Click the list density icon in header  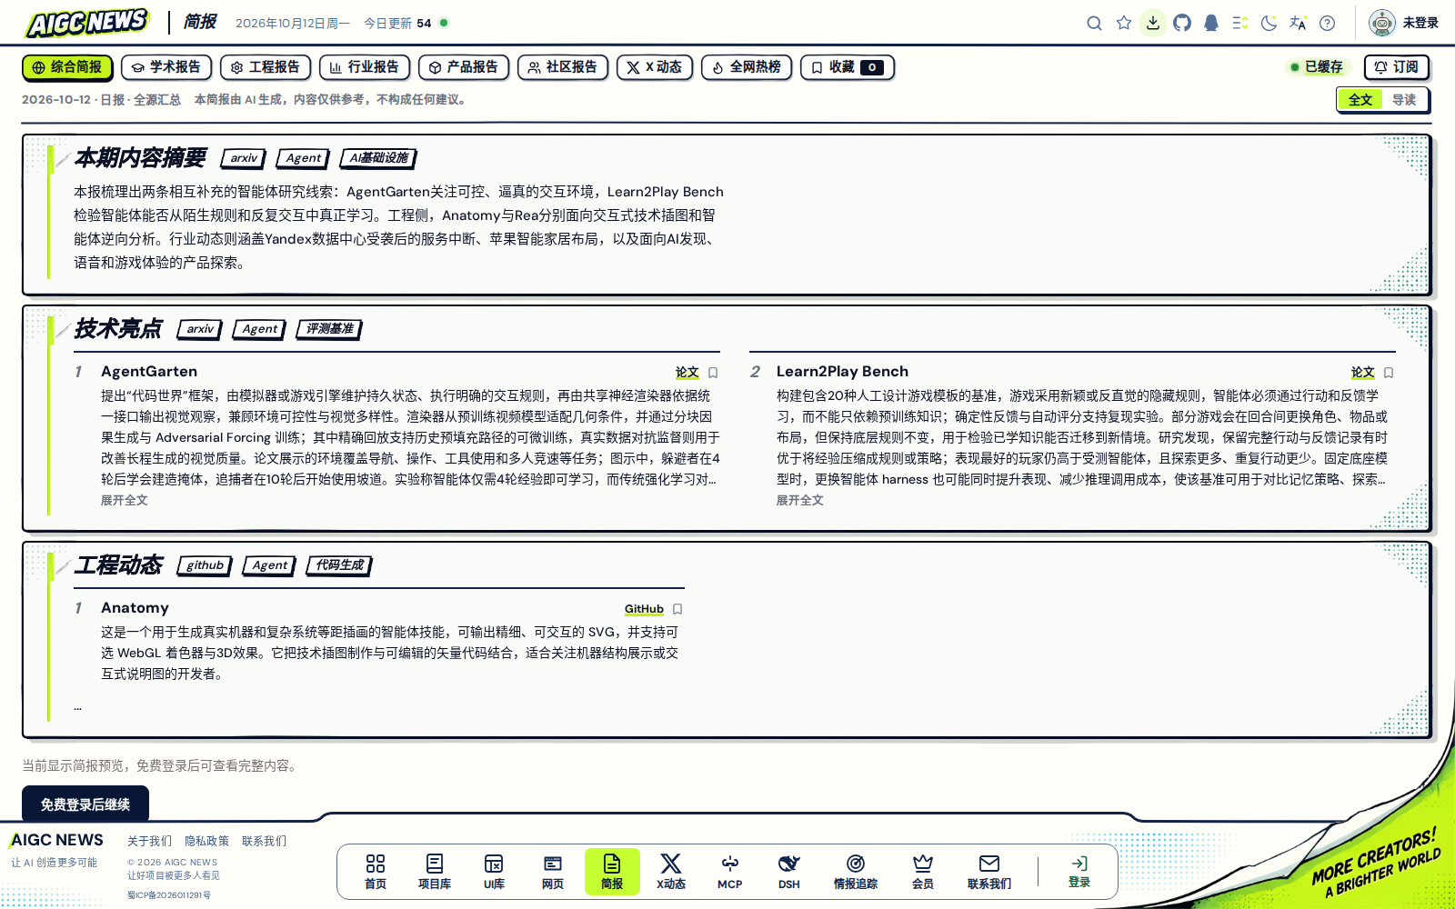click(x=1240, y=23)
